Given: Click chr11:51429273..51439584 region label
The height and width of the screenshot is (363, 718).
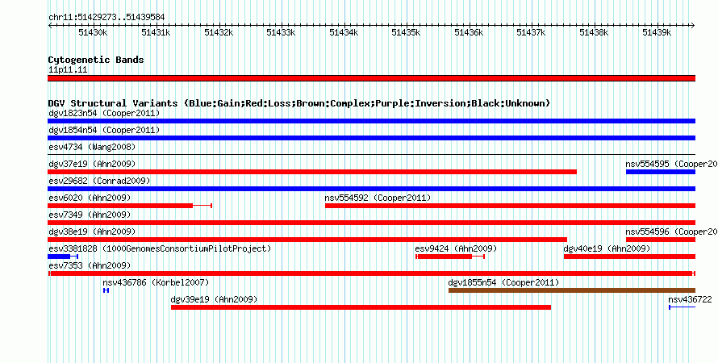Looking at the screenshot, I should [106, 18].
